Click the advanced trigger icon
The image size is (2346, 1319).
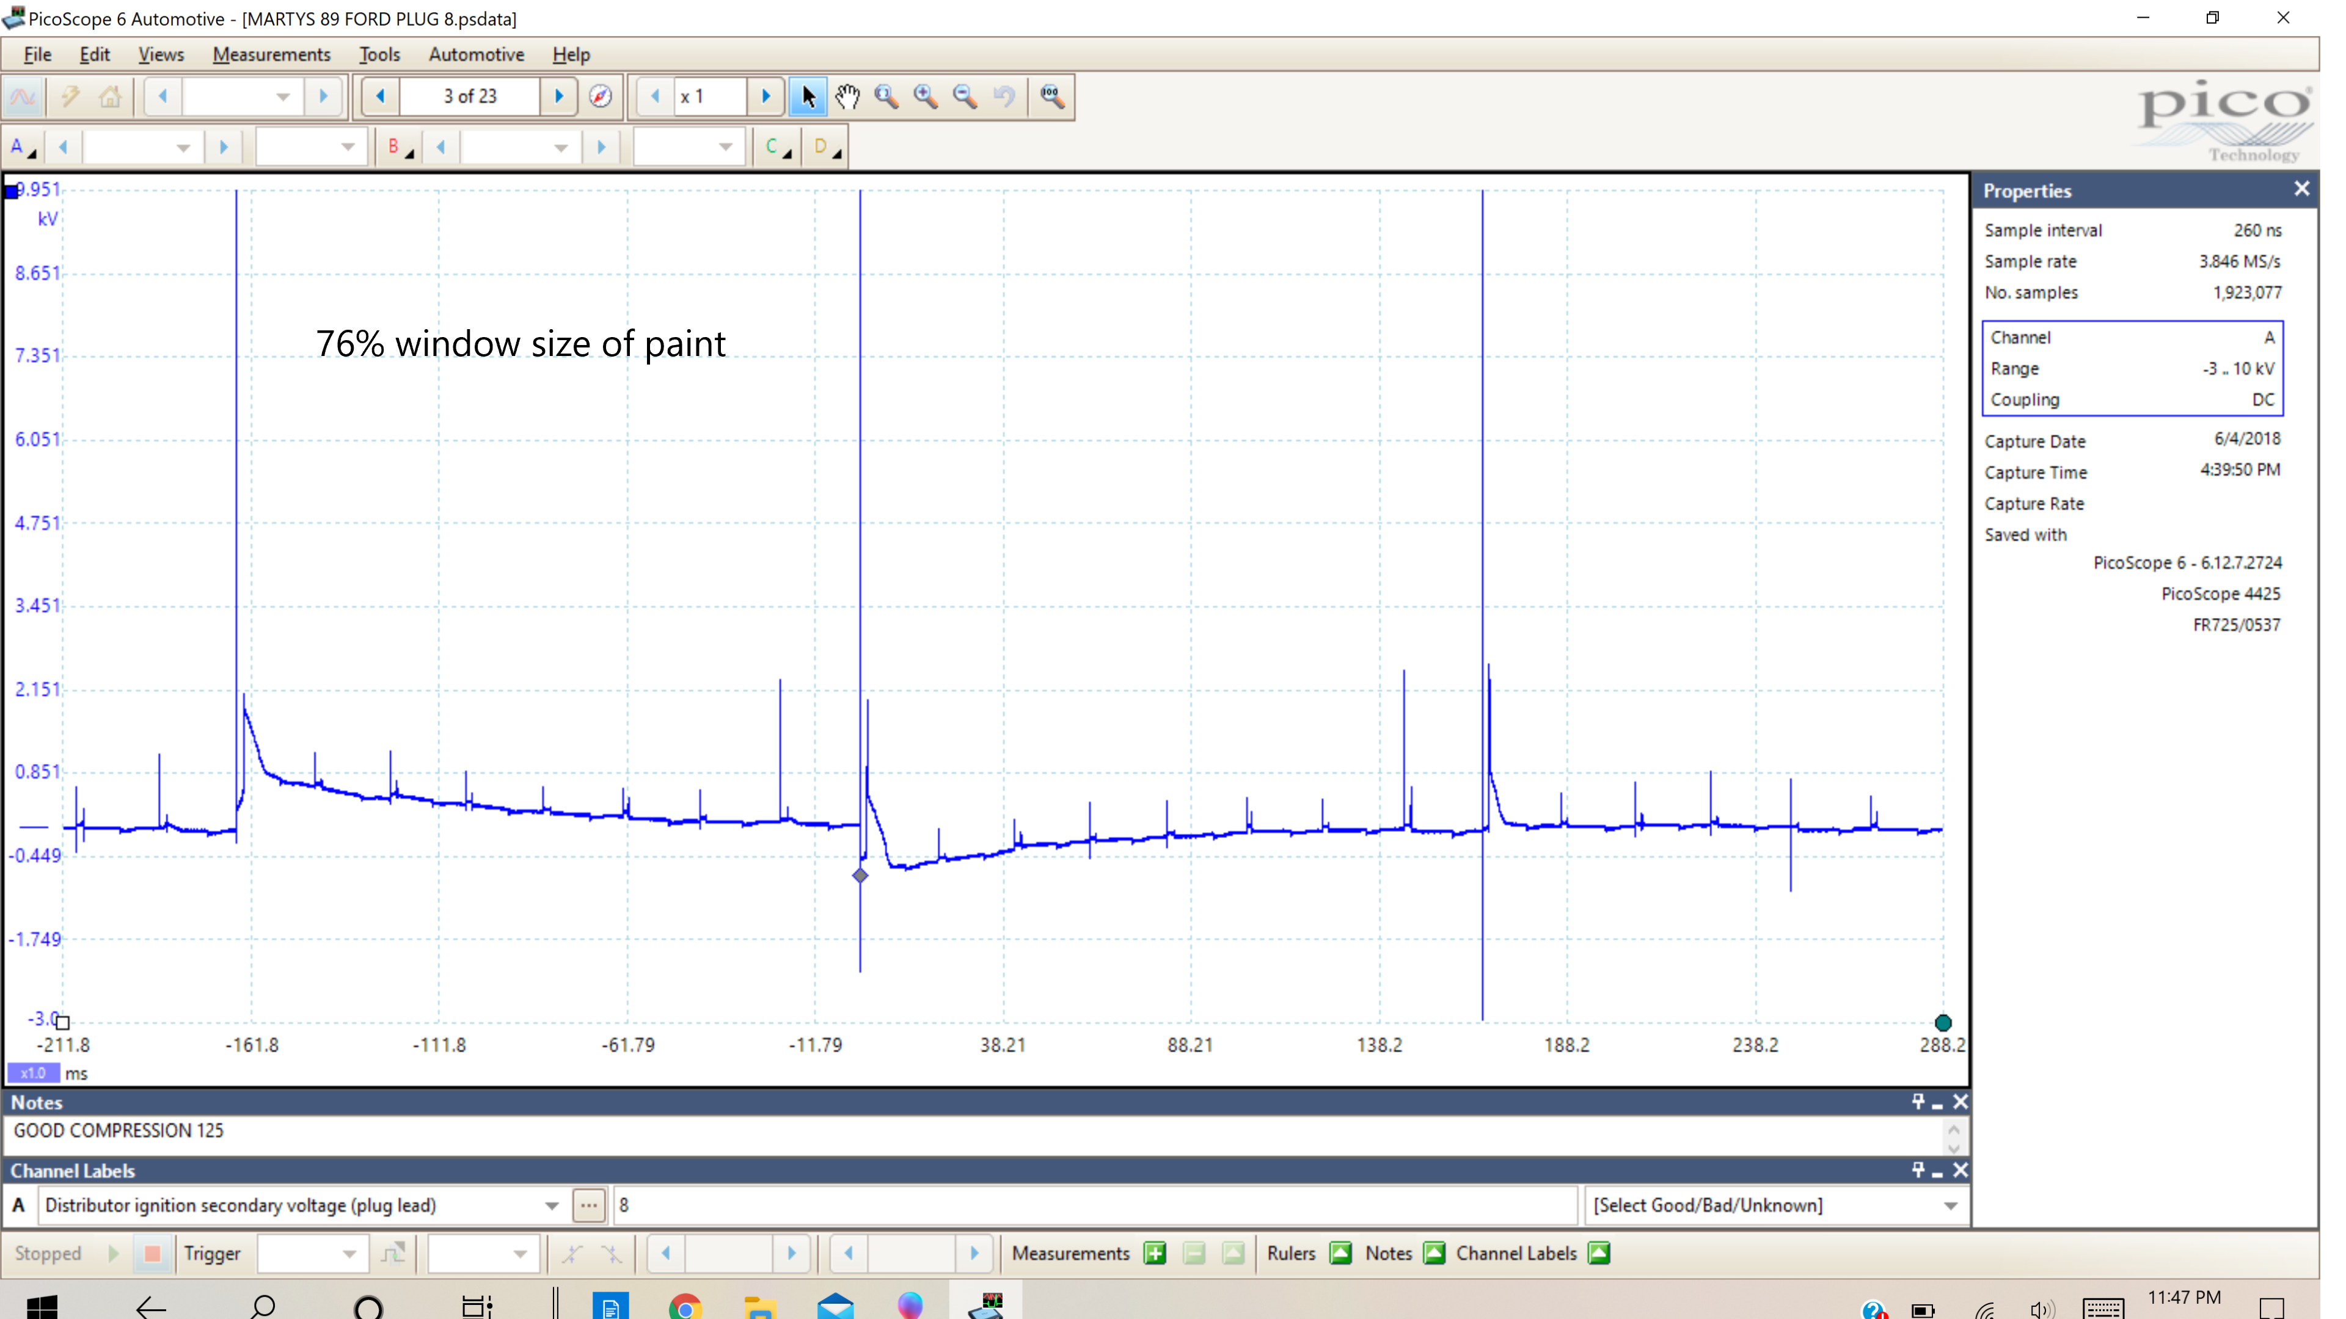[393, 1254]
